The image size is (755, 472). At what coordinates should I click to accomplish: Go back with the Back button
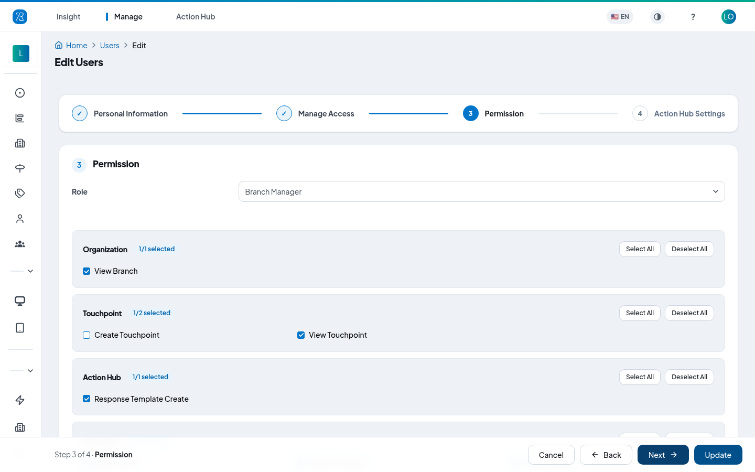[606, 455]
